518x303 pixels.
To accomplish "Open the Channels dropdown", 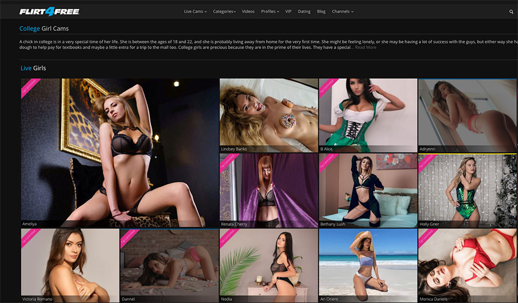I will (343, 11).
